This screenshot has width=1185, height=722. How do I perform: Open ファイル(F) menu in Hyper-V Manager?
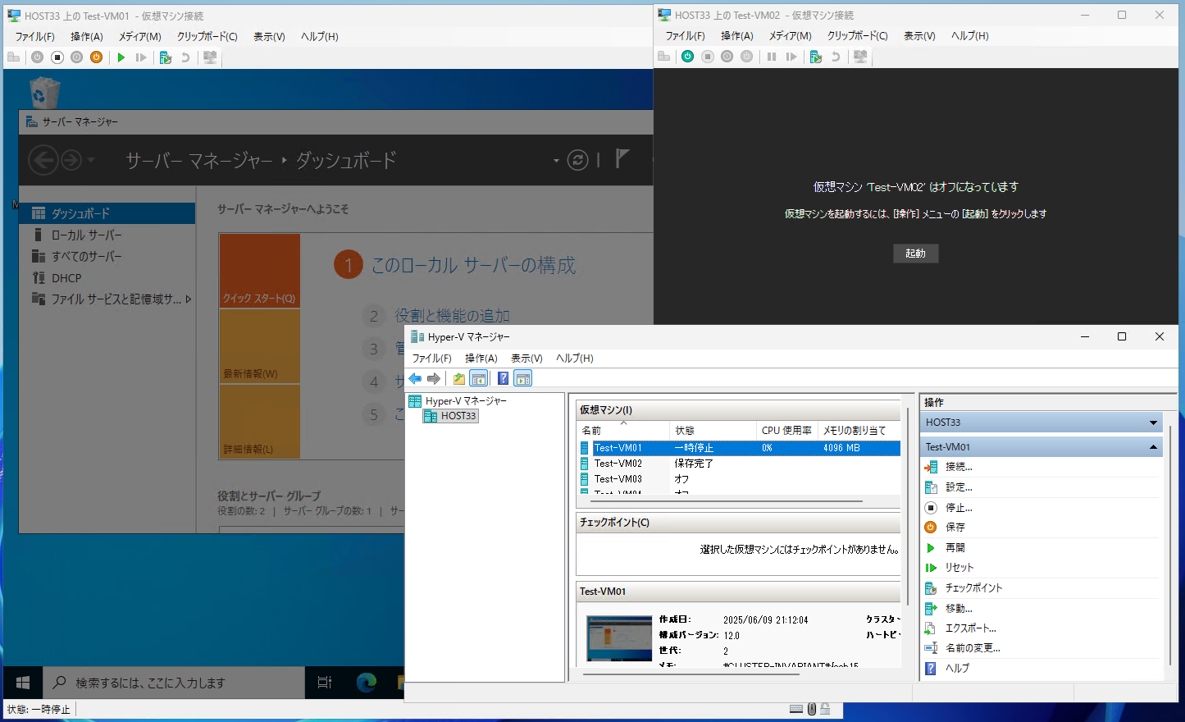point(432,359)
